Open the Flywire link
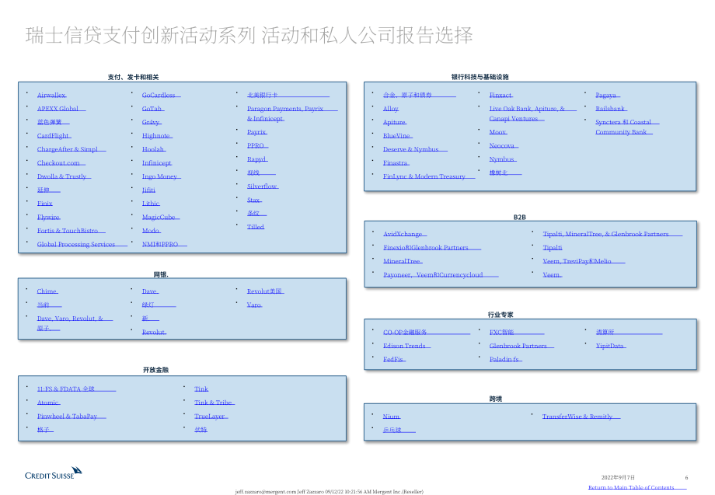 coord(48,217)
